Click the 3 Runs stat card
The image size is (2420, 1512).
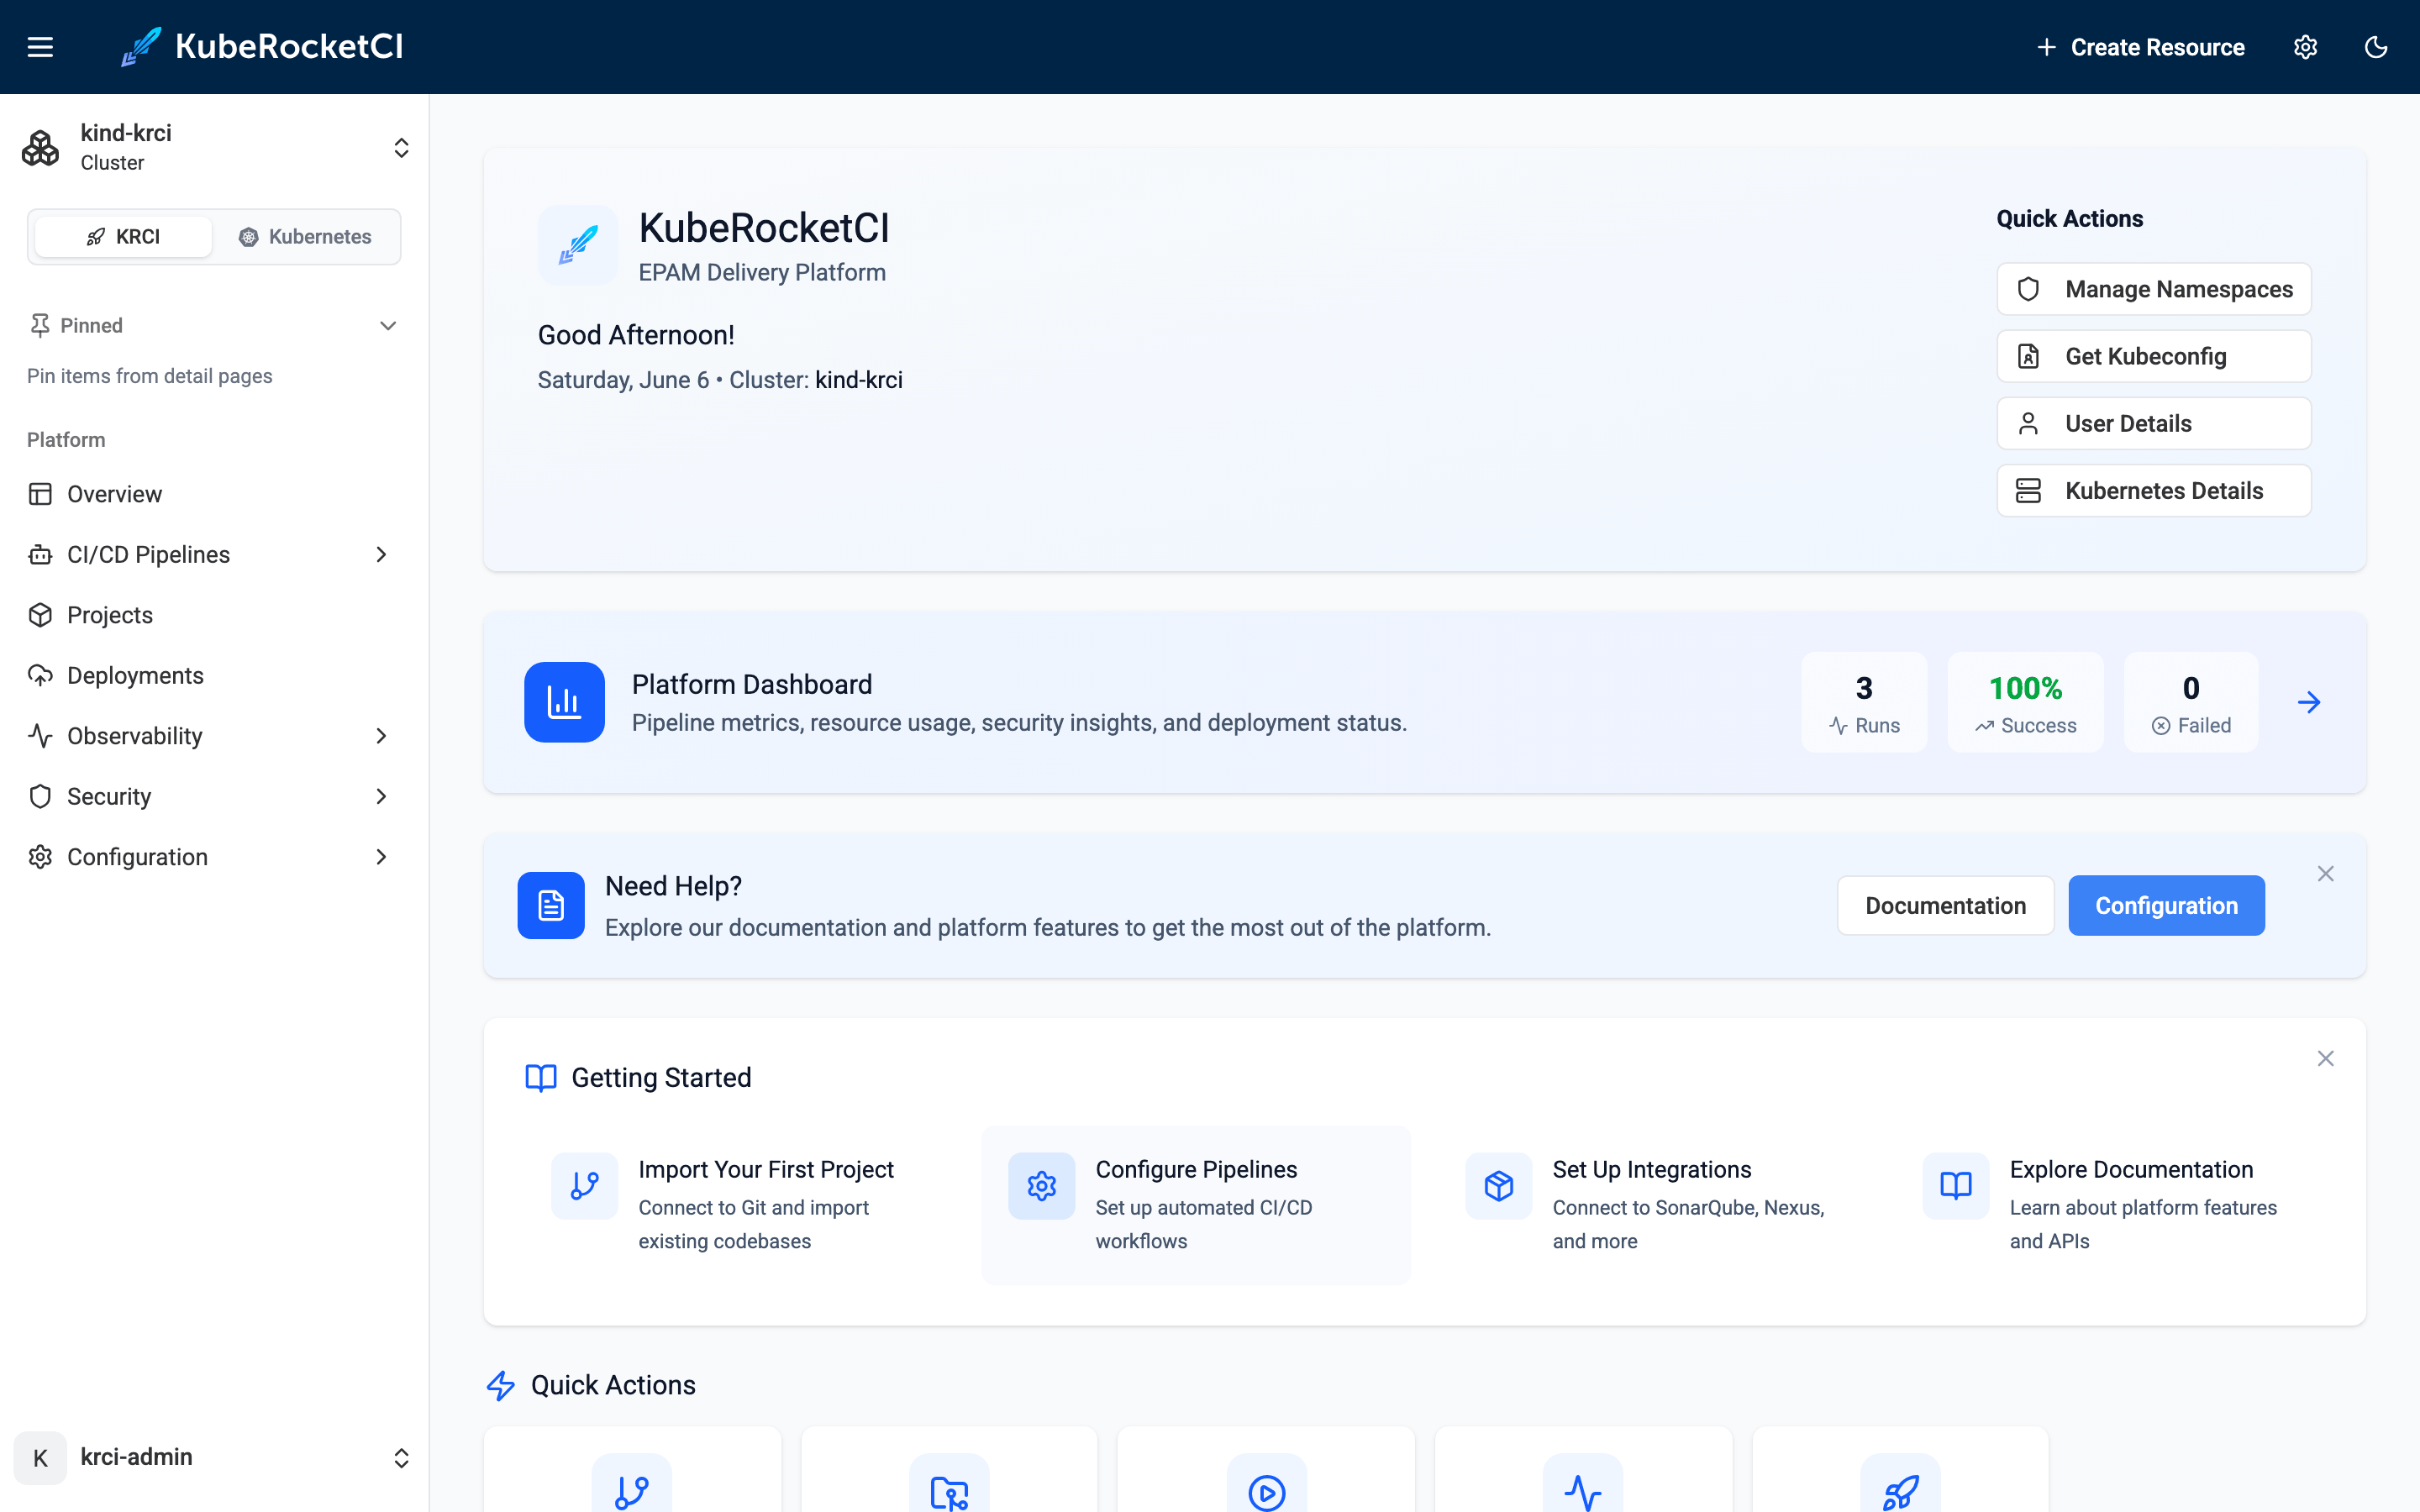click(x=1864, y=702)
